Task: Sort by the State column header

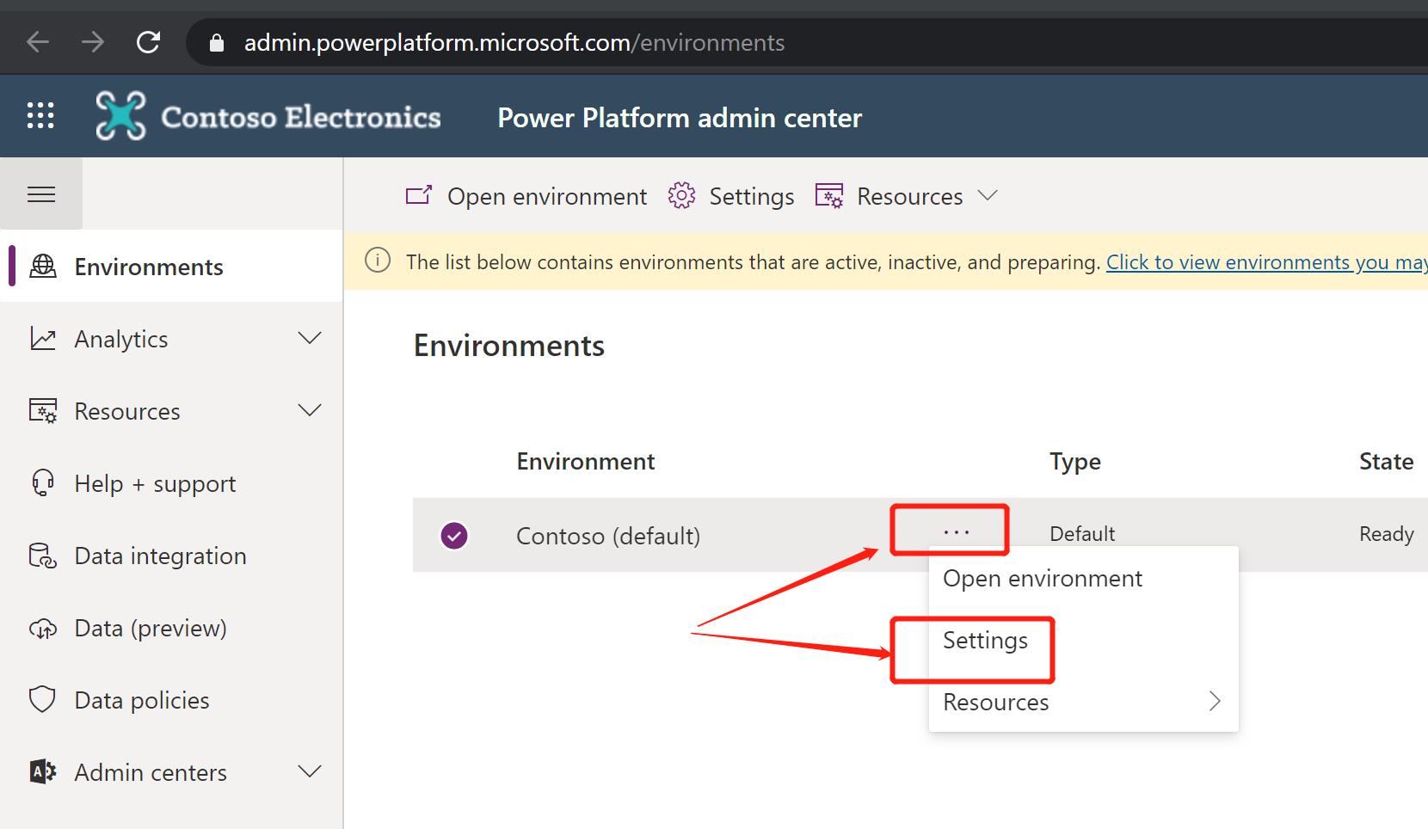Action: coord(1387,461)
